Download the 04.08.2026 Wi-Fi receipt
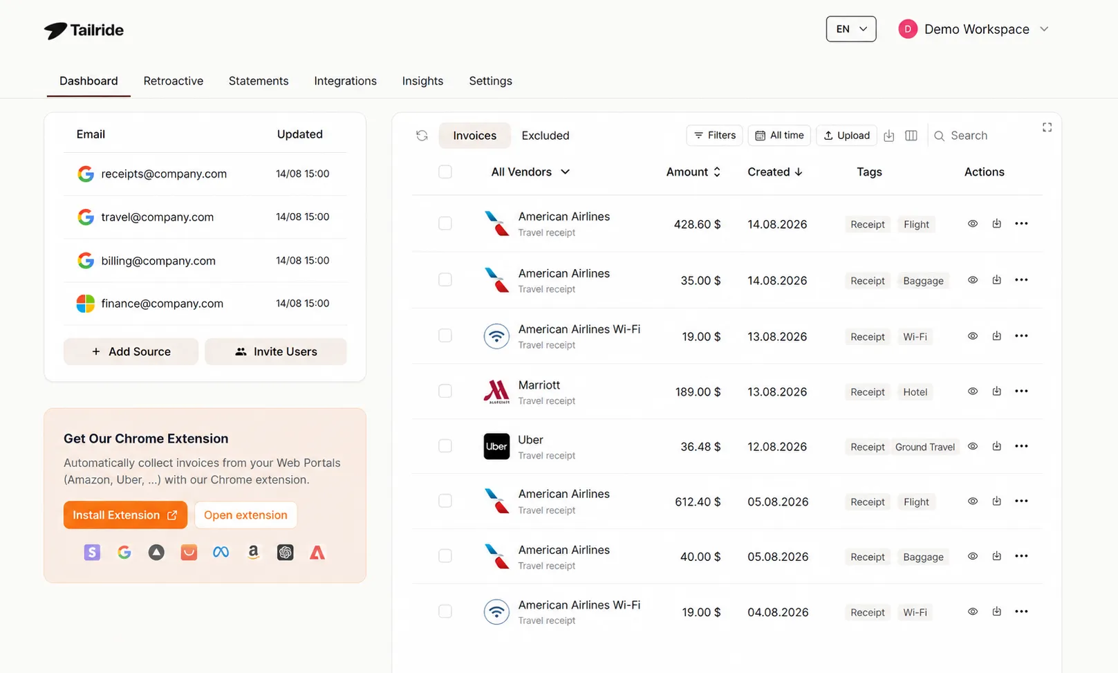 (x=996, y=611)
